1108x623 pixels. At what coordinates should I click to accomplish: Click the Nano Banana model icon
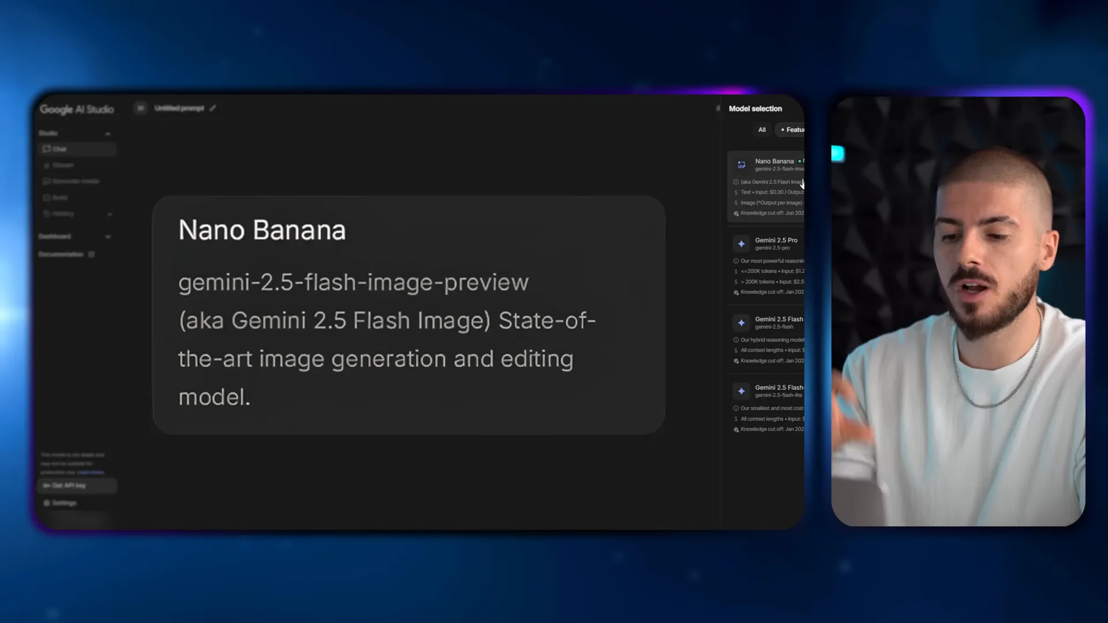pos(742,165)
